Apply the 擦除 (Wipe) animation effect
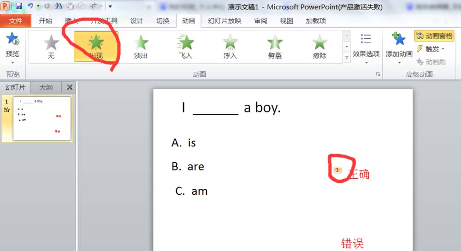The image size is (461, 251). pos(319,47)
